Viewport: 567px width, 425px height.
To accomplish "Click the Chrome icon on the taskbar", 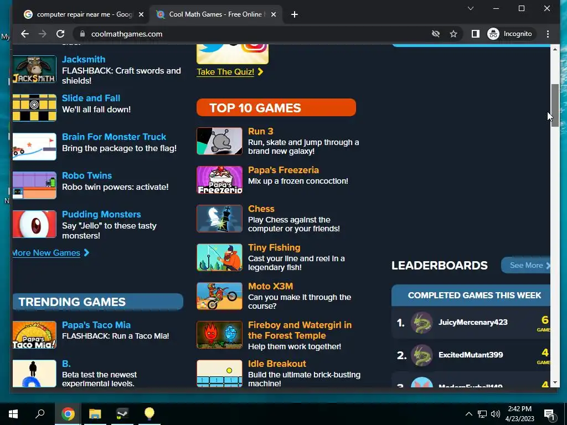I will (68, 414).
